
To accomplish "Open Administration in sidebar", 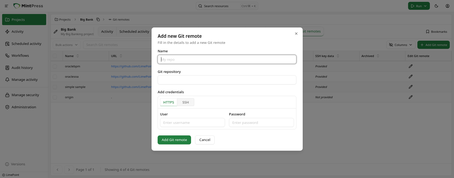I will [x=24, y=107].
